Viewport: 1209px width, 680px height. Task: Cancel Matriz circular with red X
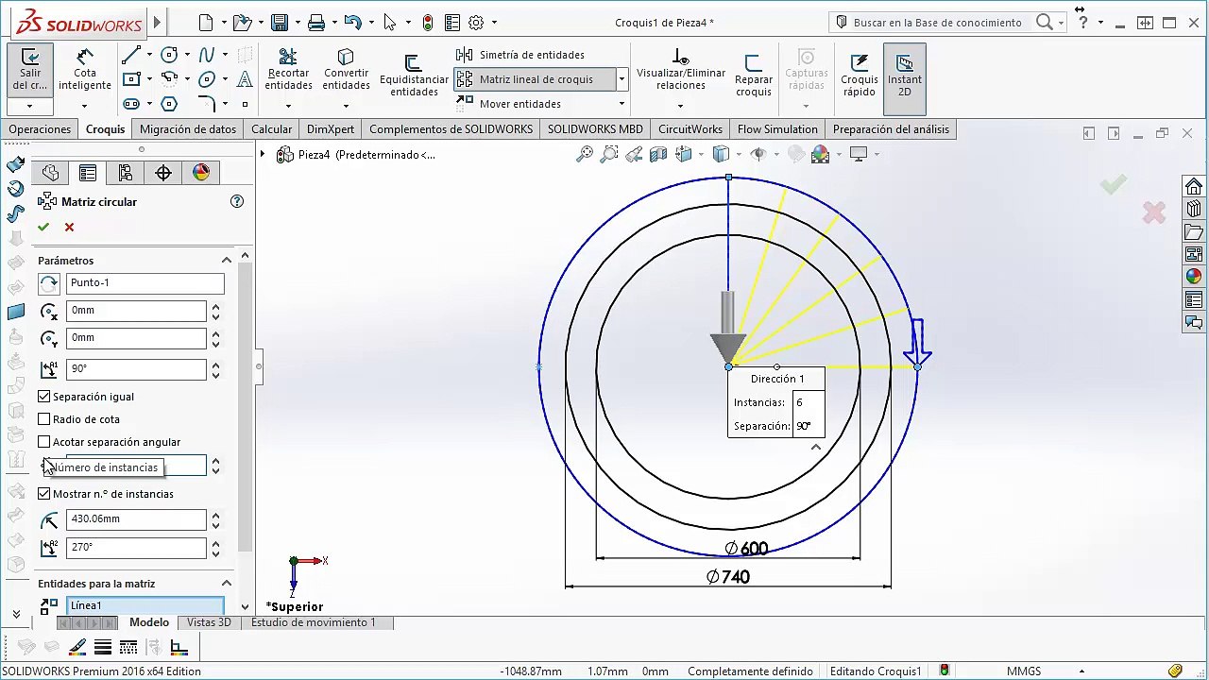[x=69, y=227]
